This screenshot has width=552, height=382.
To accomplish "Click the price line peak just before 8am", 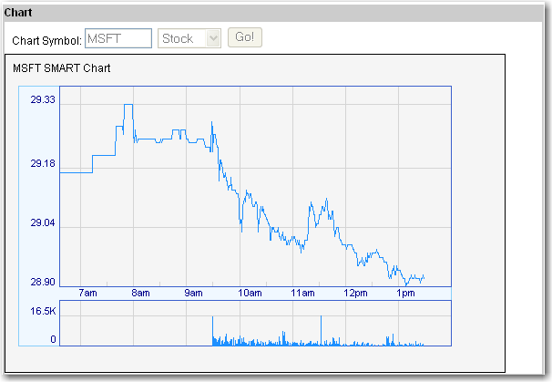I will [x=128, y=105].
